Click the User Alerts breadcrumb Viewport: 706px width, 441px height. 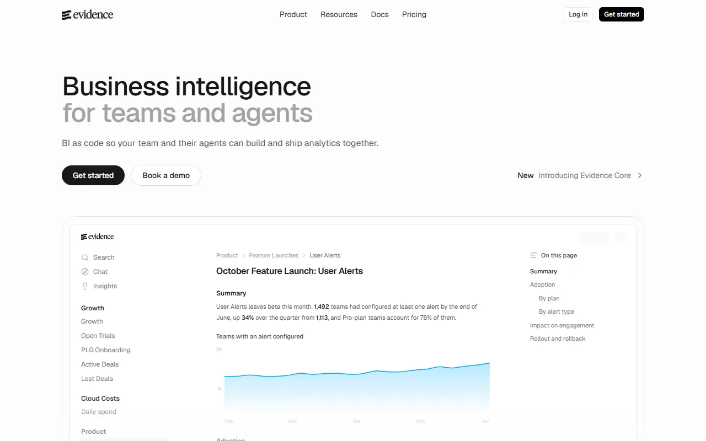325,255
